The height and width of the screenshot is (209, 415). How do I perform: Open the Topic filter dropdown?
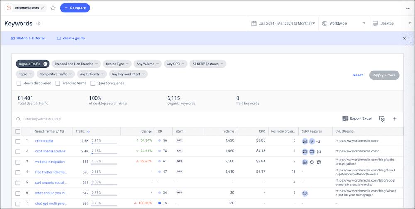point(25,74)
